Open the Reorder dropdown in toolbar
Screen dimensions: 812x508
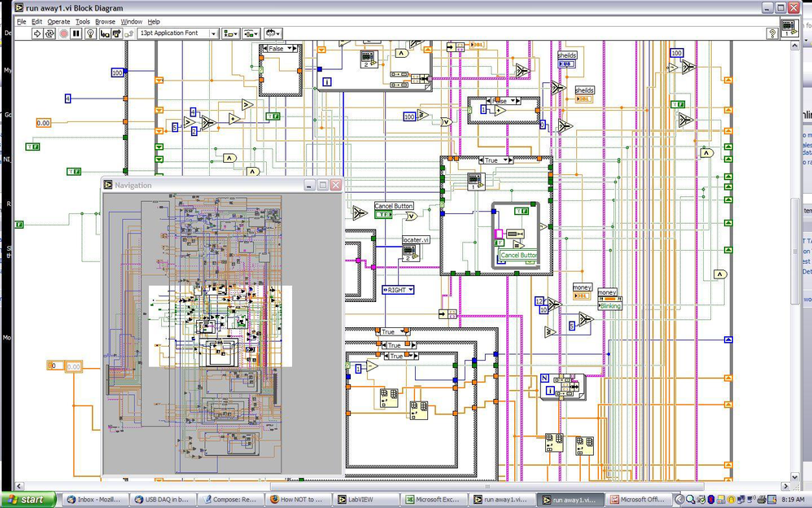(x=273, y=33)
